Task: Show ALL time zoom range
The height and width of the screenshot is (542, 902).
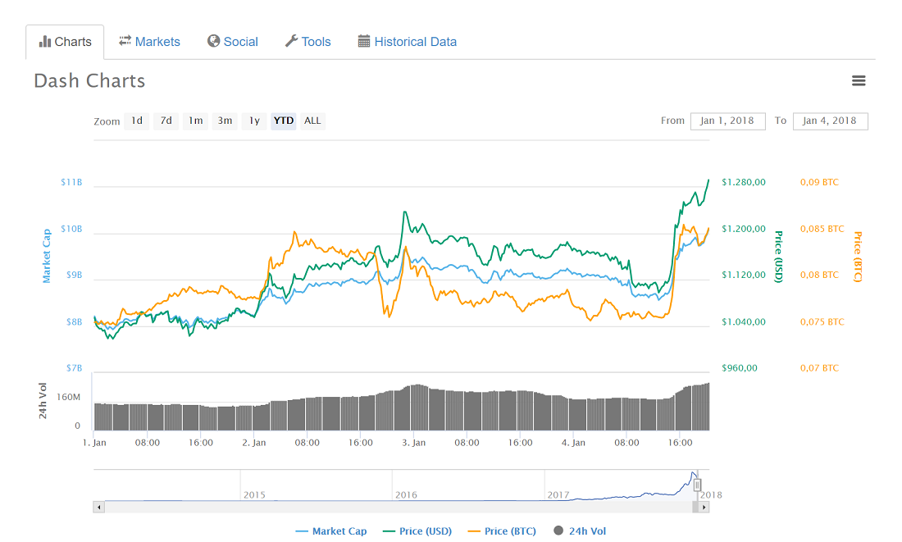Action: [x=313, y=121]
